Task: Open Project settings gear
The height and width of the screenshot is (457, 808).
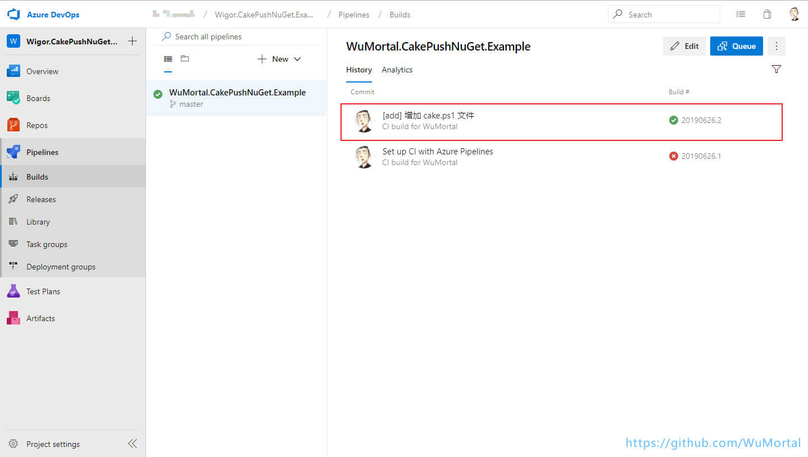Action: coord(13,444)
